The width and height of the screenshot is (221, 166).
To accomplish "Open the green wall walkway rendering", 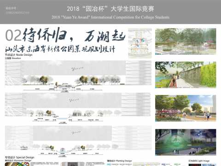I will click(186, 75).
